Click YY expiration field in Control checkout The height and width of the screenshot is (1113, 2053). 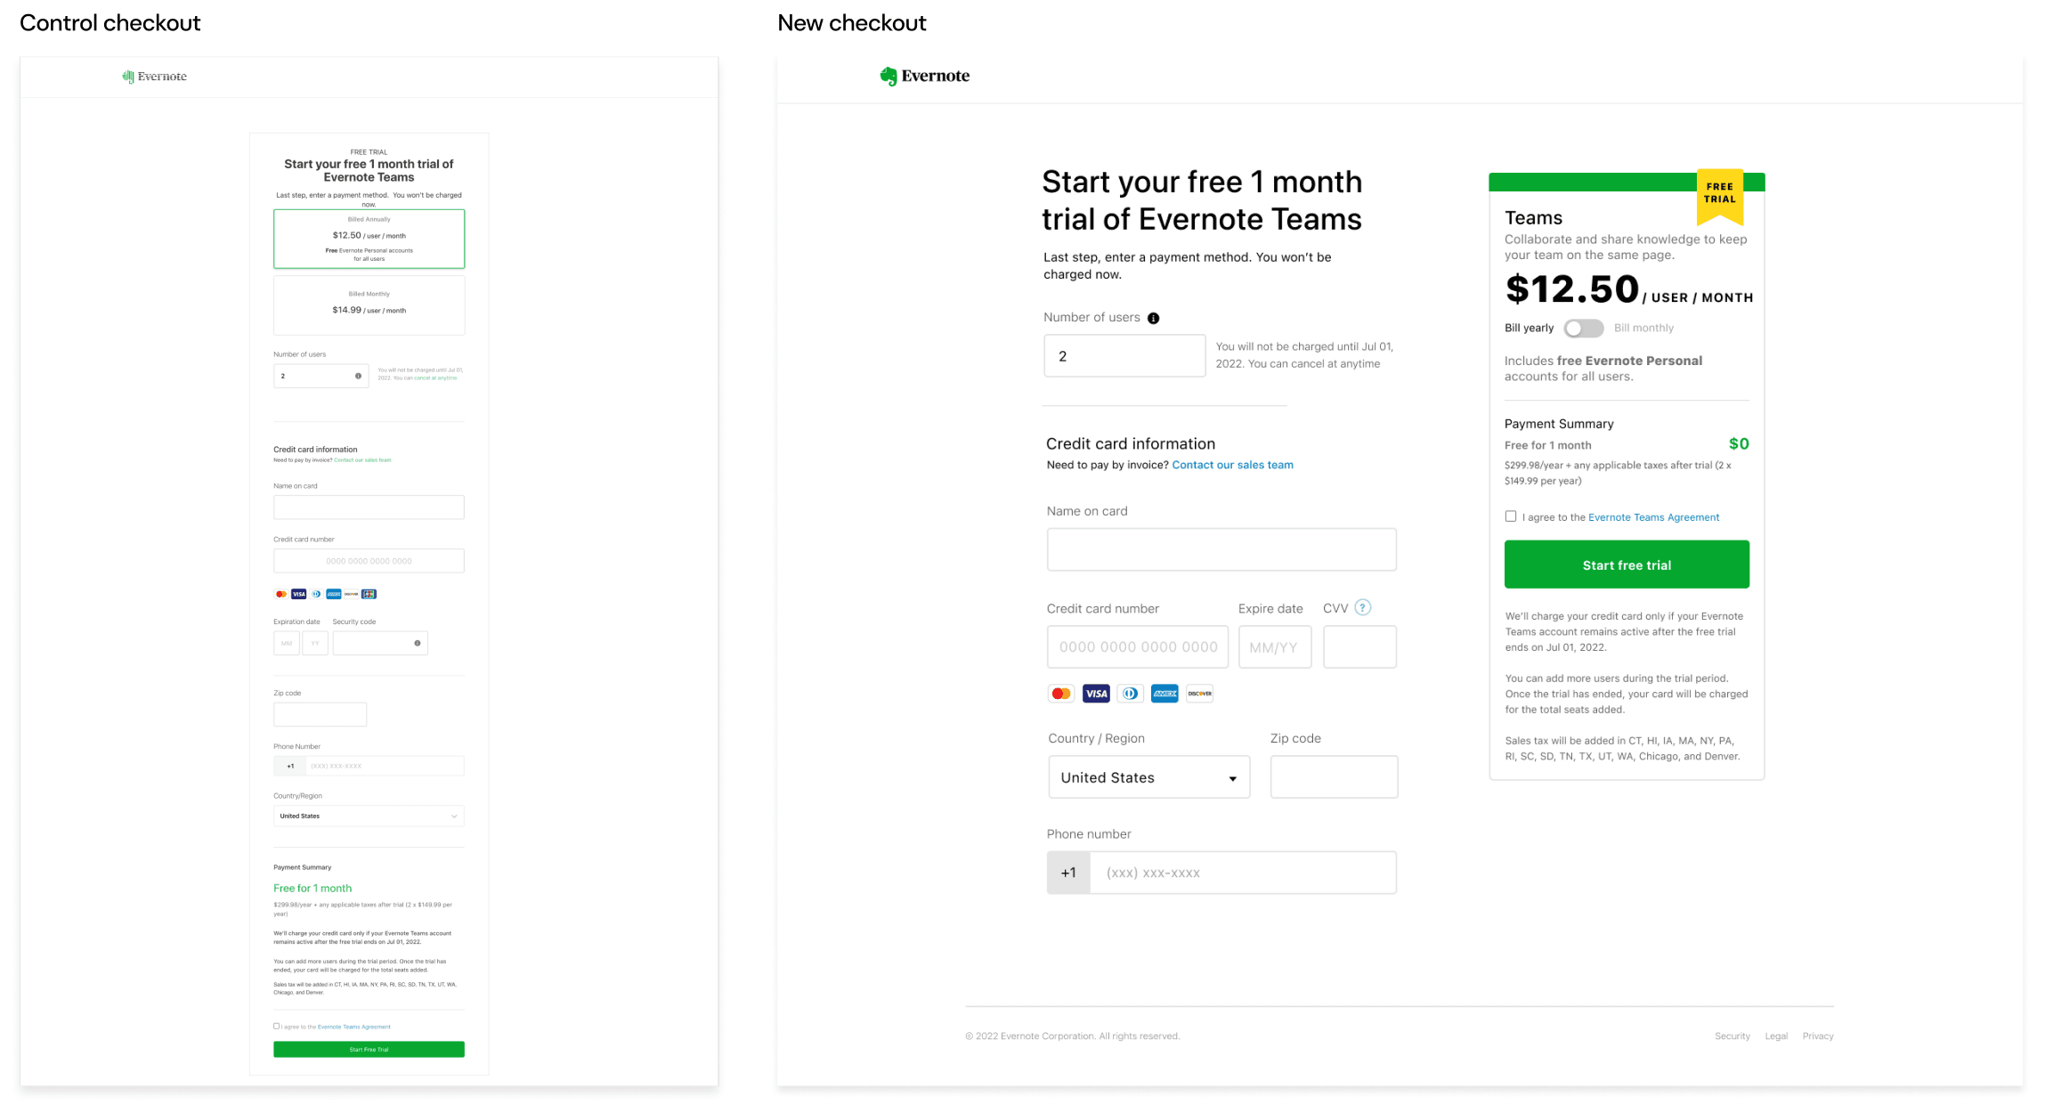(315, 643)
